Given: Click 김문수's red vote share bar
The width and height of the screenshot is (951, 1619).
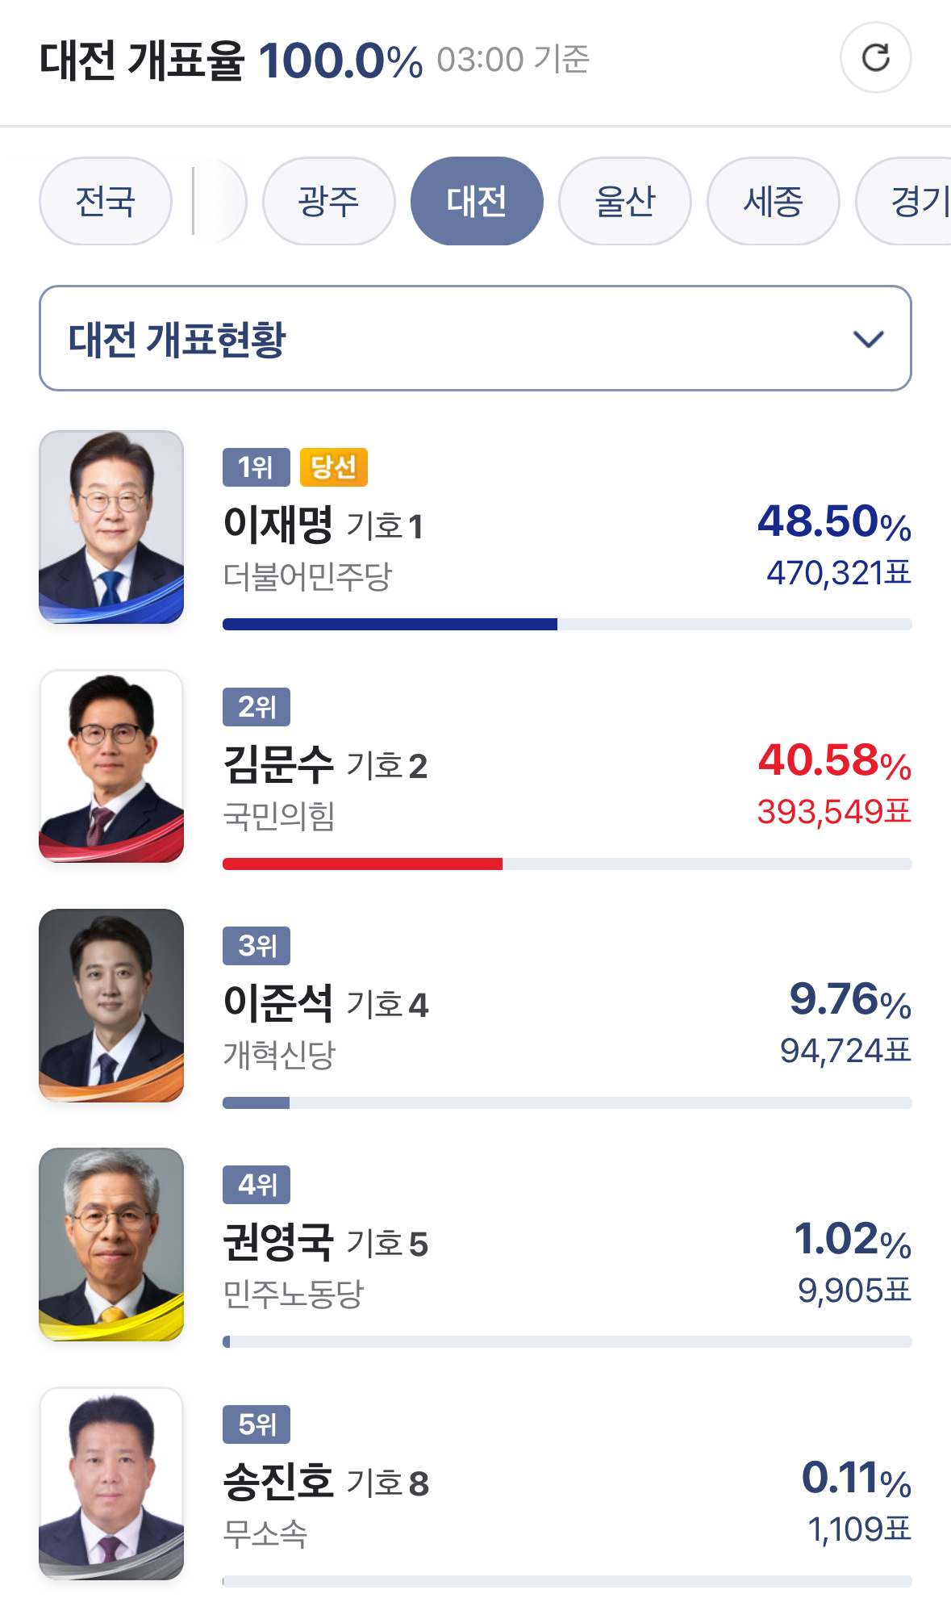Looking at the screenshot, I should coord(362,864).
